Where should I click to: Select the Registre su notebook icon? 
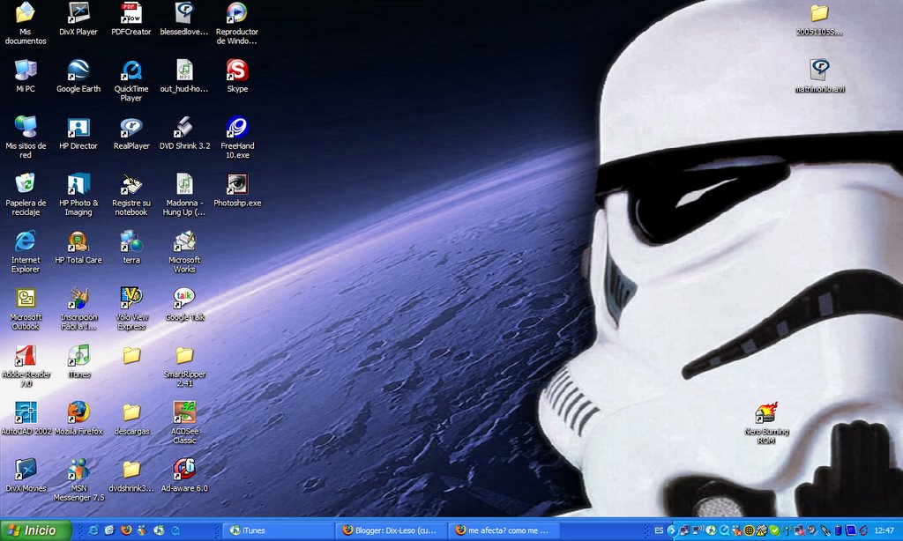[x=131, y=184]
